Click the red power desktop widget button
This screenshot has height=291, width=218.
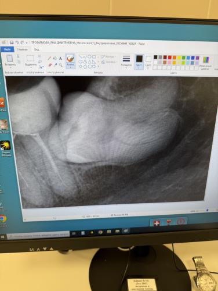tap(181, 221)
